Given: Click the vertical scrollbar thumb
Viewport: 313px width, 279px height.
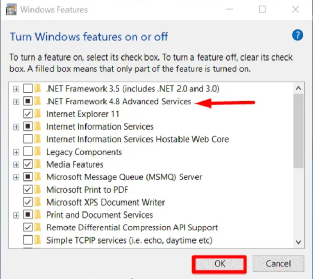Looking at the screenshot, I should click(298, 131).
